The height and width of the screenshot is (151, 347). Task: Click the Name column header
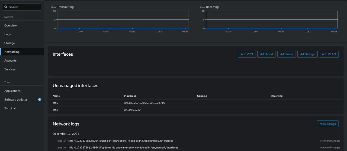coord(56,96)
